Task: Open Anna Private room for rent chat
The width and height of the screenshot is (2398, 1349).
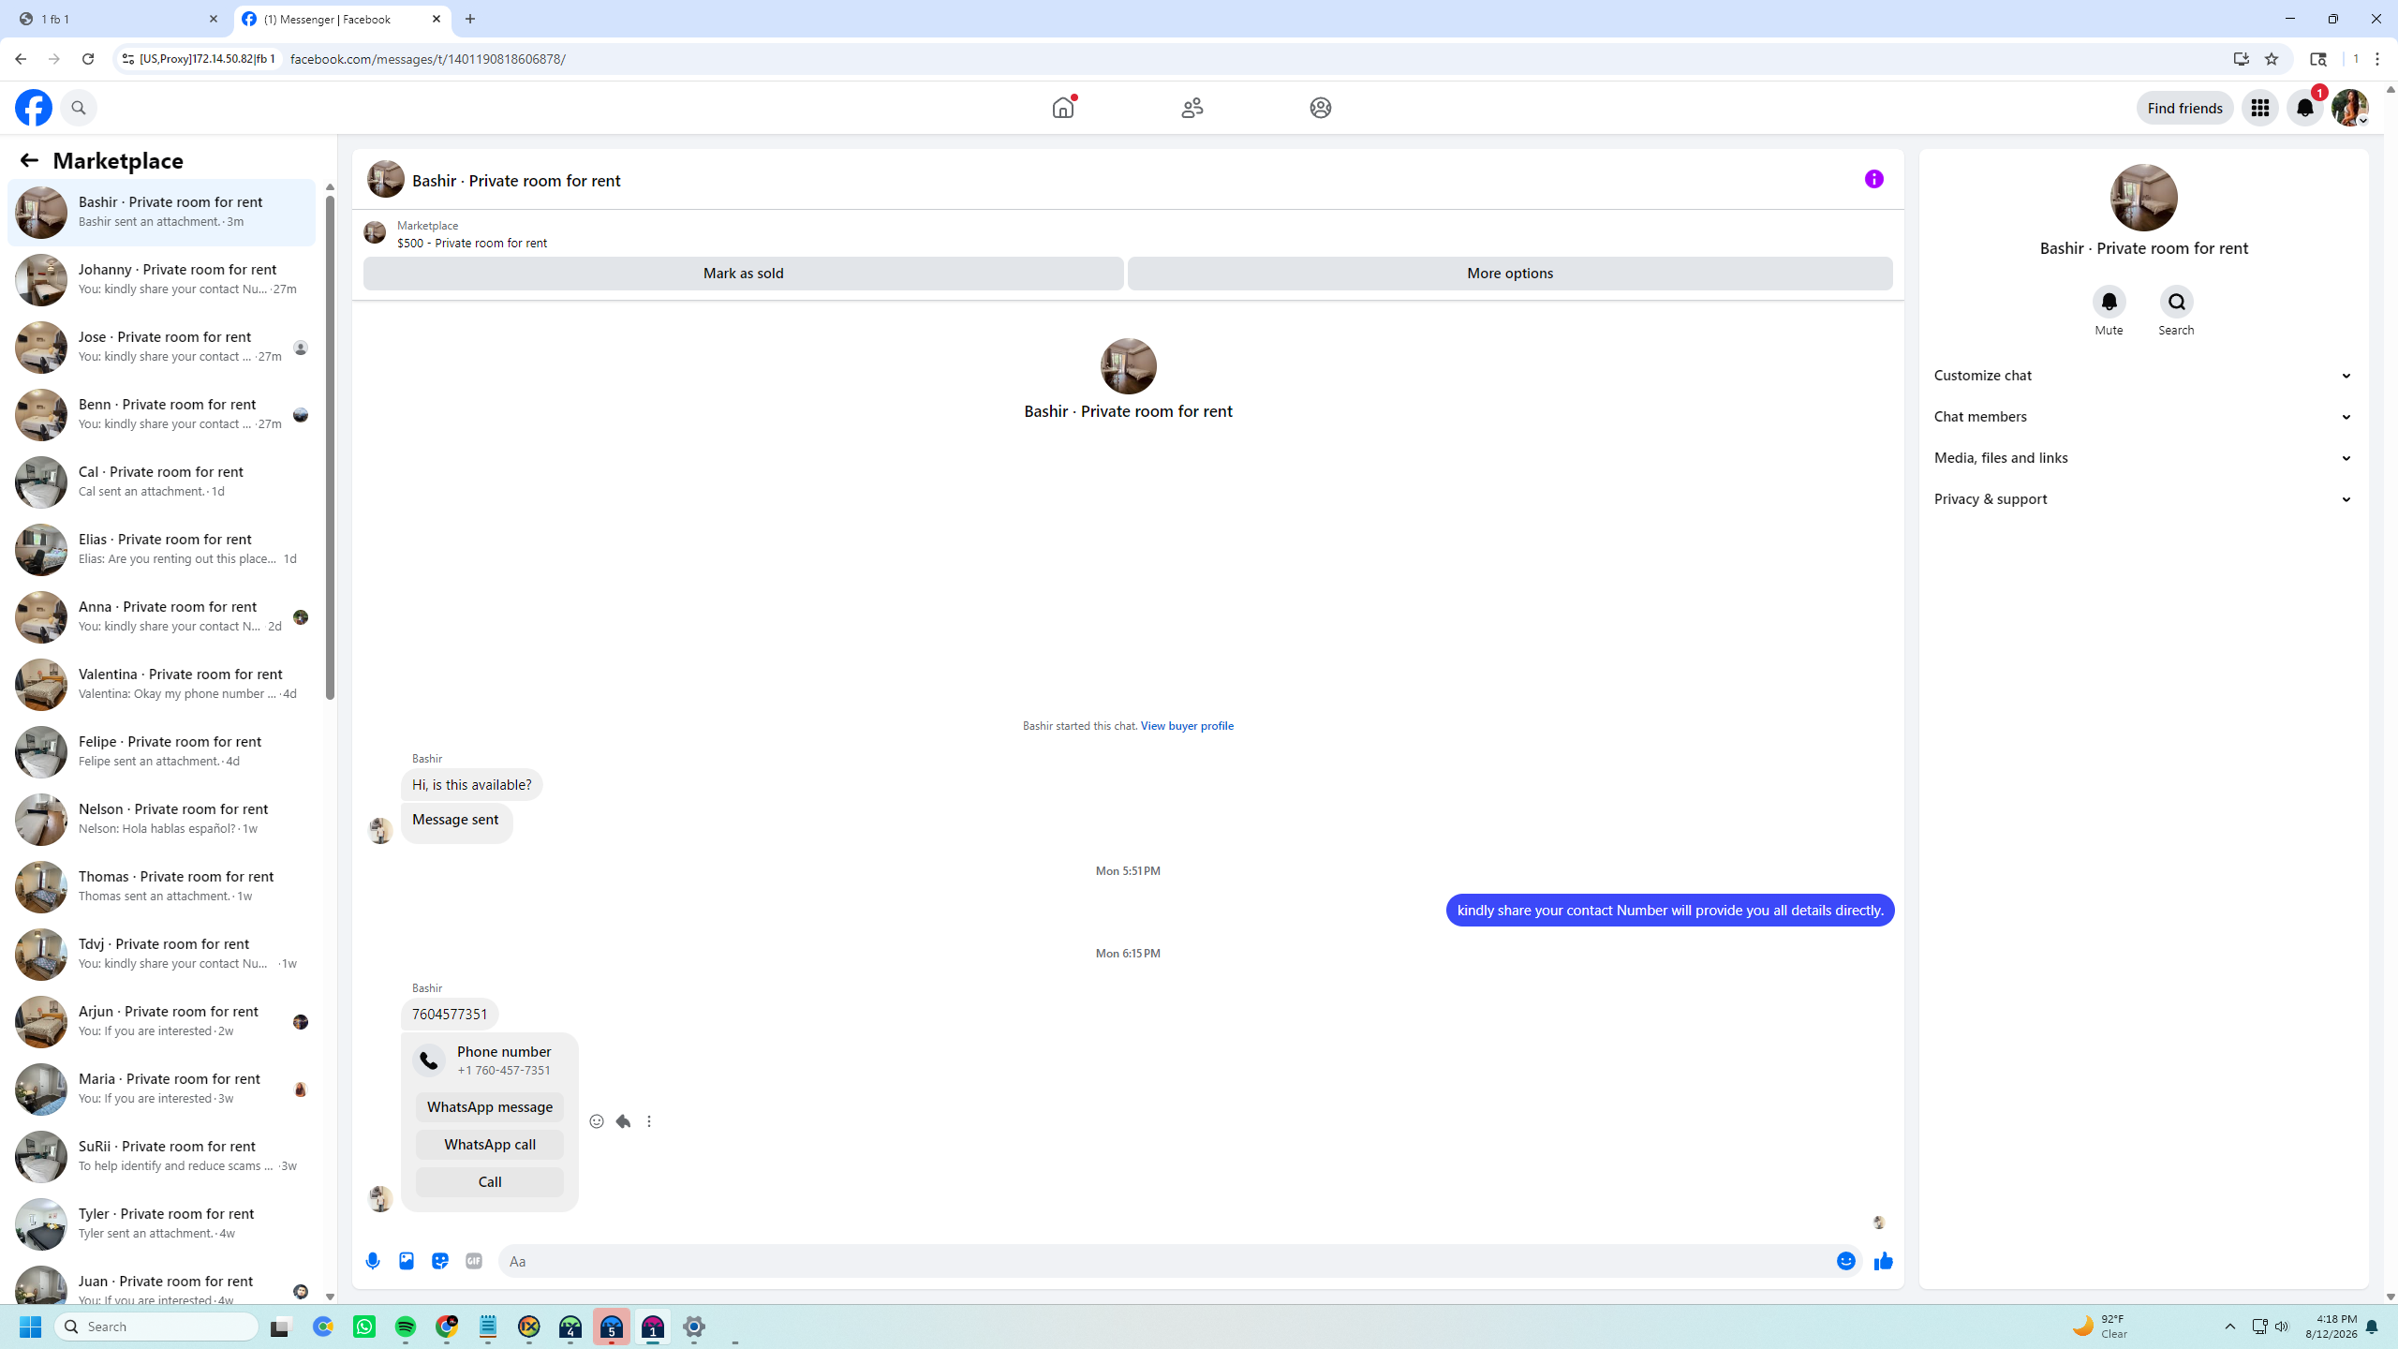Action: [161, 617]
